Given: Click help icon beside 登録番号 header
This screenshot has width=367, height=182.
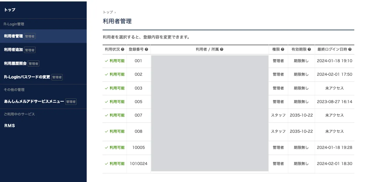Looking at the screenshot, I should pos(147,50).
